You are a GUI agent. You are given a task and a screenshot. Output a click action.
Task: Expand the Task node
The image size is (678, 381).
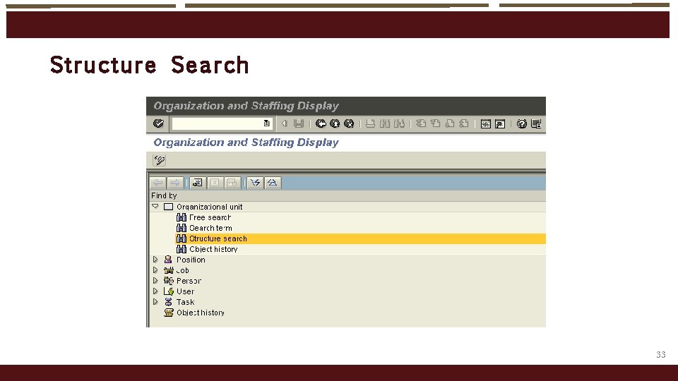coord(155,302)
